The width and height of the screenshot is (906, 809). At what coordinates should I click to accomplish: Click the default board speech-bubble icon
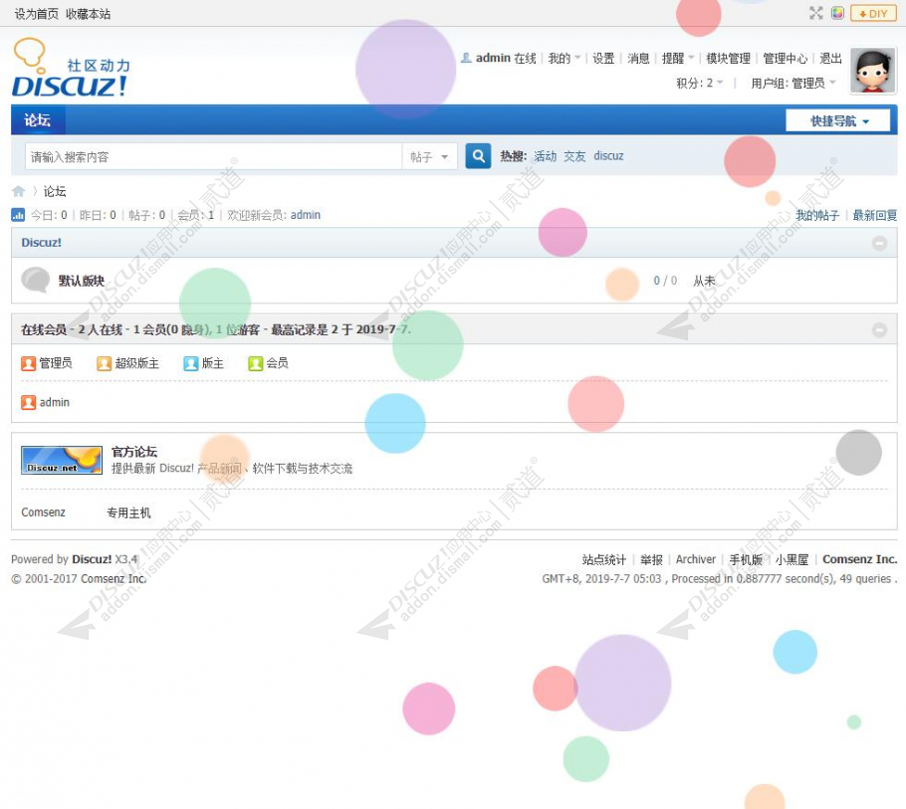pos(36,280)
